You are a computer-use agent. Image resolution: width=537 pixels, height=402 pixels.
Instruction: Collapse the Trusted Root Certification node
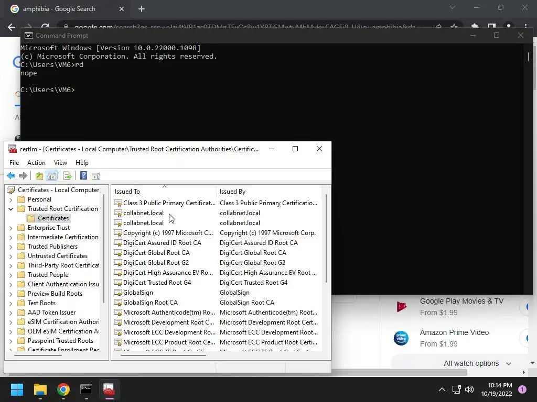pos(10,209)
